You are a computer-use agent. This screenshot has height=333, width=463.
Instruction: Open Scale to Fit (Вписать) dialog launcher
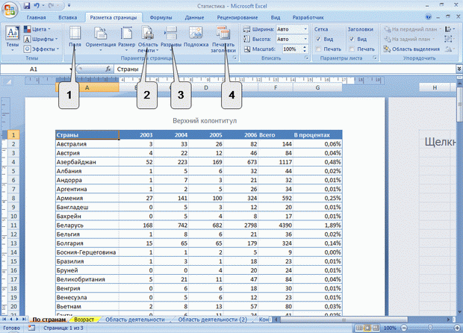306,58
